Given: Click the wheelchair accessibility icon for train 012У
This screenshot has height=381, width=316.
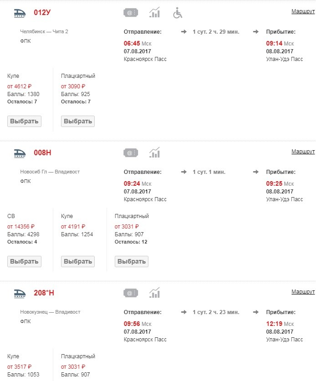Looking at the screenshot, I should coord(178,13).
